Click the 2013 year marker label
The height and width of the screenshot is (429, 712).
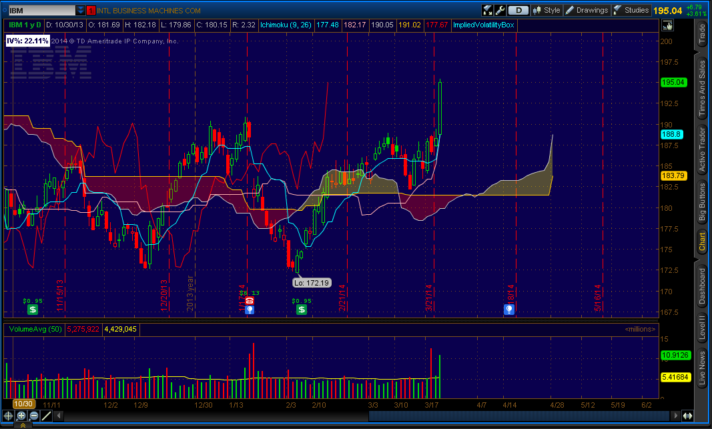(x=190, y=294)
